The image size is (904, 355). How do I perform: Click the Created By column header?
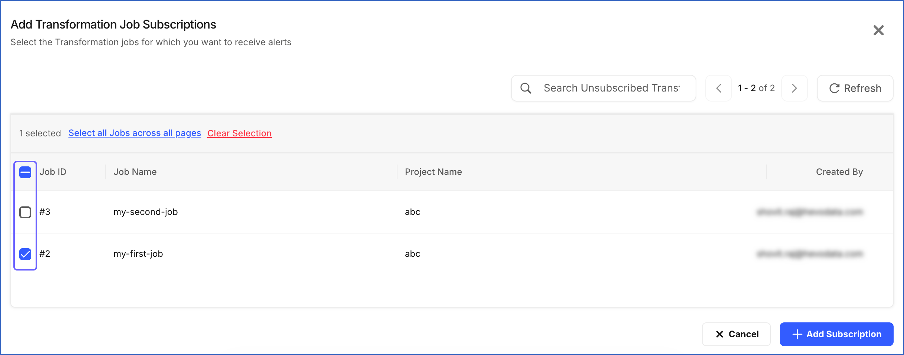(839, 172)
